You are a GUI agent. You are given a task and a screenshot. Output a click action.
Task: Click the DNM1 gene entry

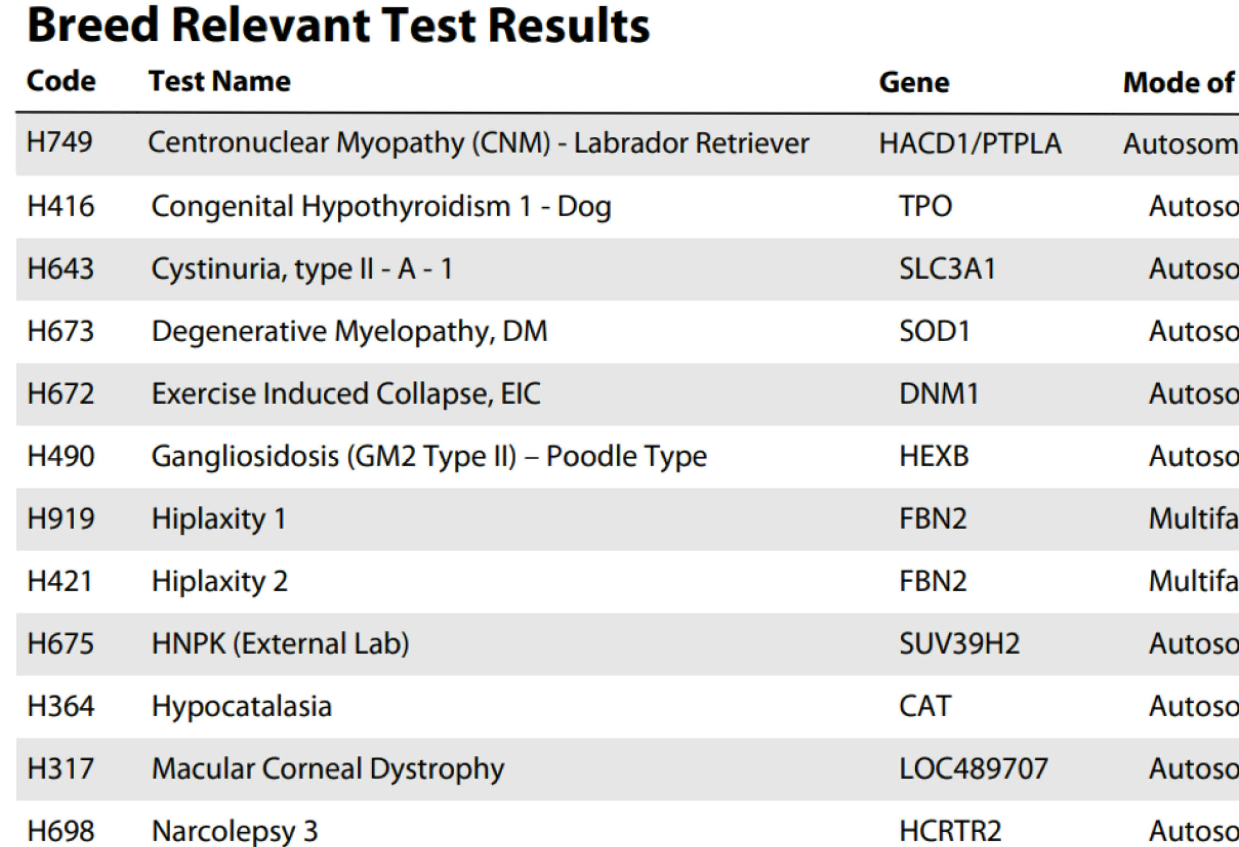[939, 394]
